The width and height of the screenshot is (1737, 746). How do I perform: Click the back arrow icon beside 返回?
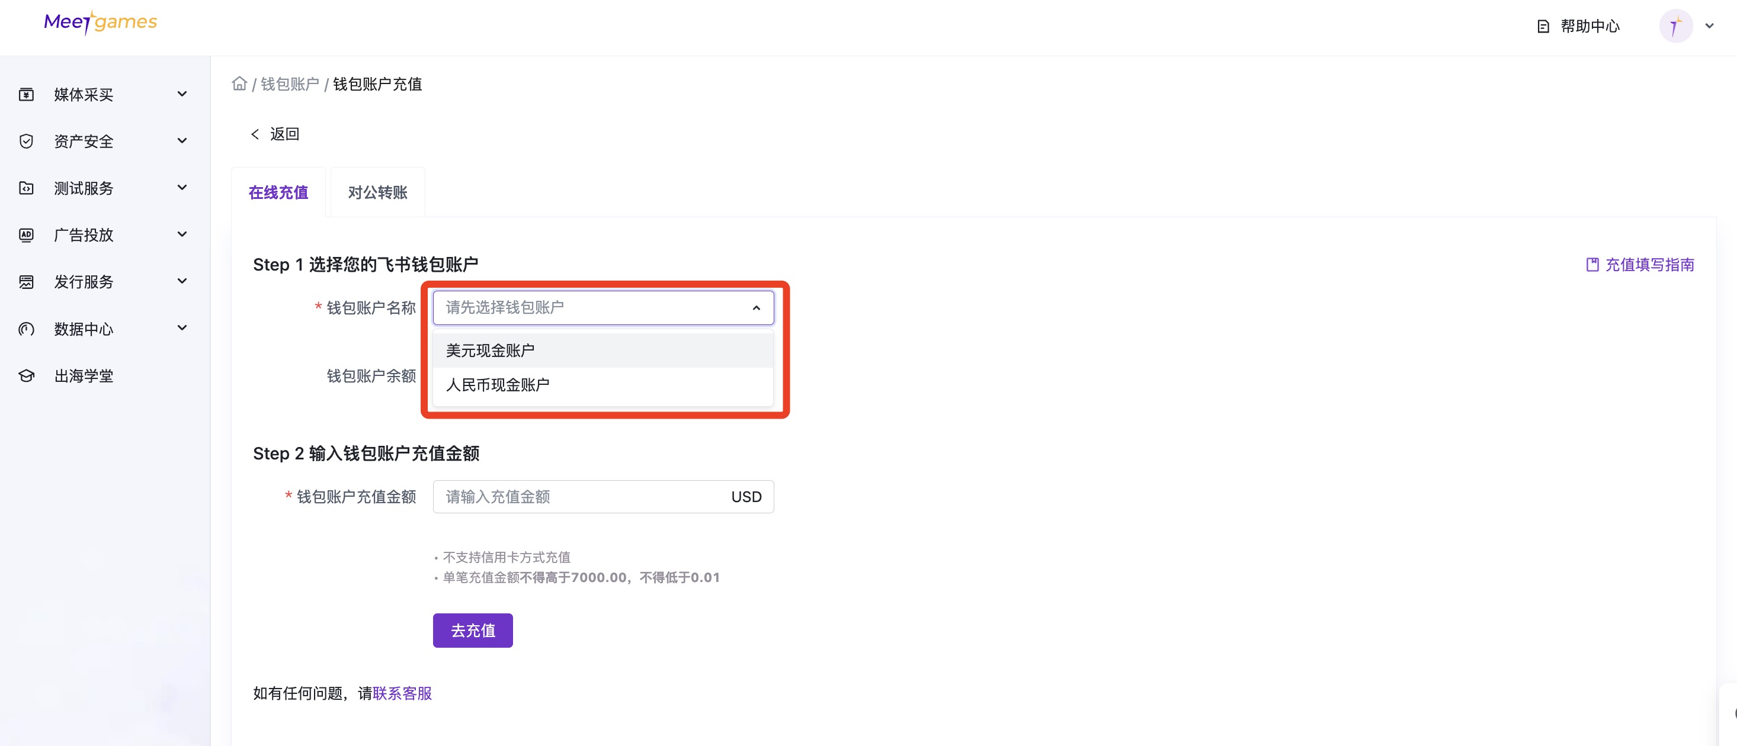click(x=255, y=134)
